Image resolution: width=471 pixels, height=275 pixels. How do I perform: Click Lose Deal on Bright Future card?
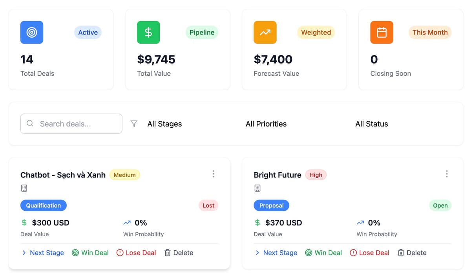pyautogui.click(x=369, y=253)
